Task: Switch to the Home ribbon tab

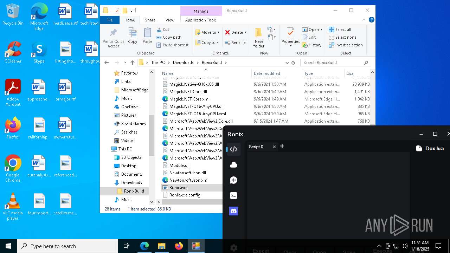Action: pos(129,20)
